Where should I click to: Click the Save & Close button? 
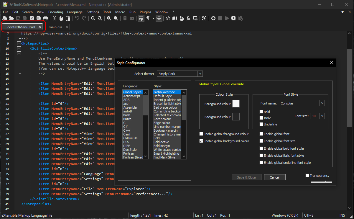[246, 177]
